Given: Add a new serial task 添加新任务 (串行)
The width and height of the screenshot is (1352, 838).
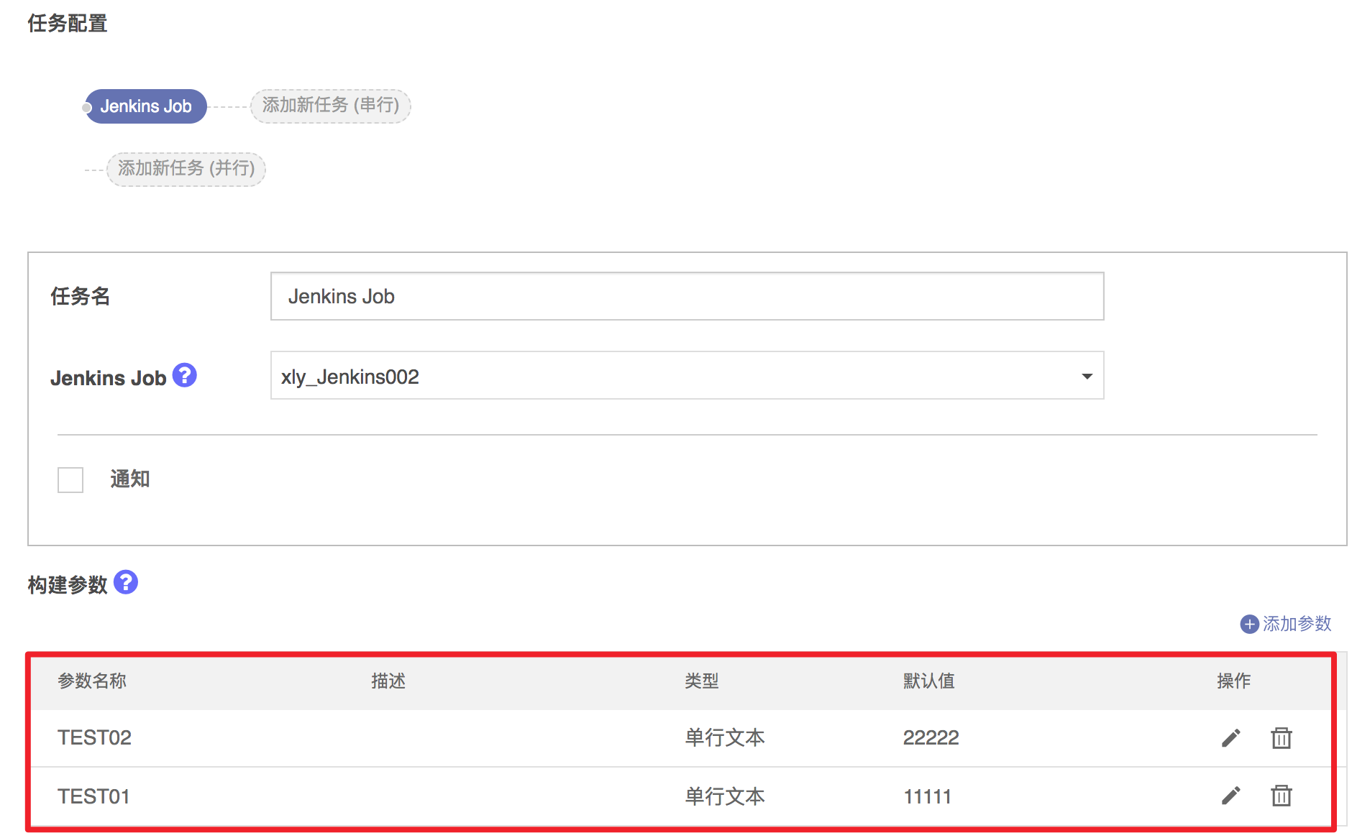Looking at the screenshot, I should click(330, 106).
